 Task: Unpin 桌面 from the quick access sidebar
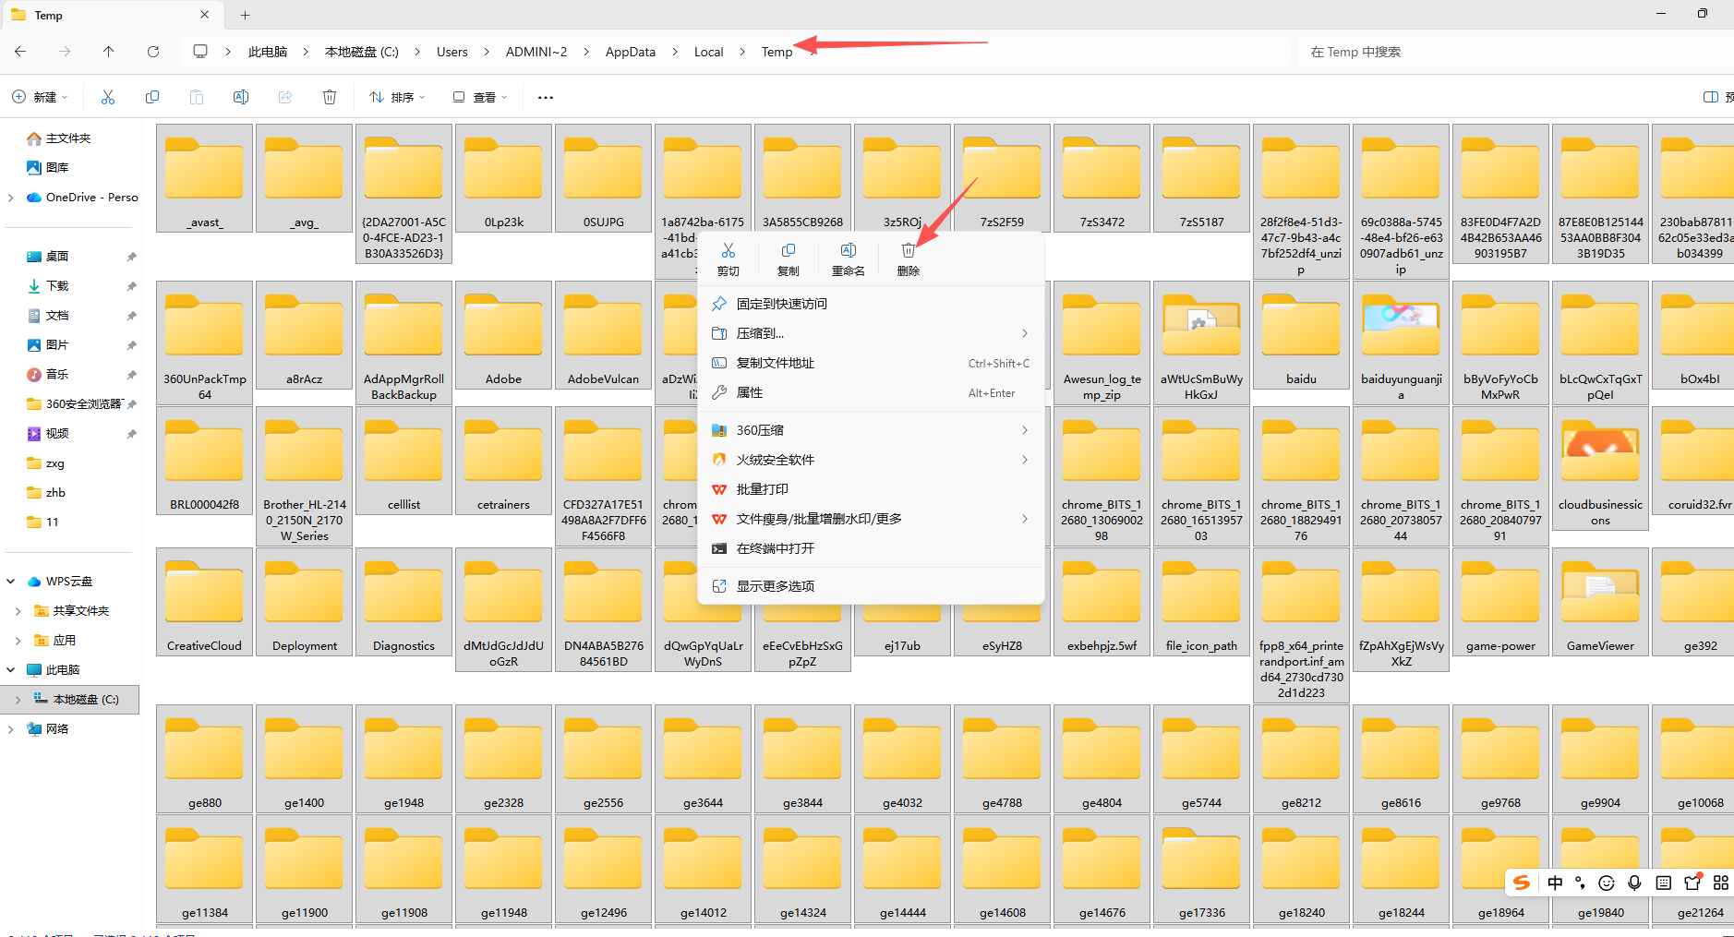(131, 256)
